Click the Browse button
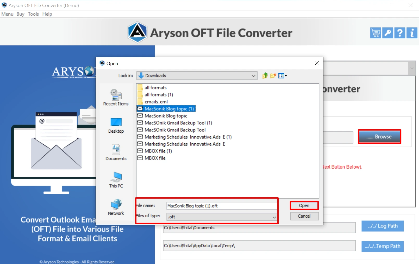The width and height of the screenshot is (419, 264). (379, 137)
